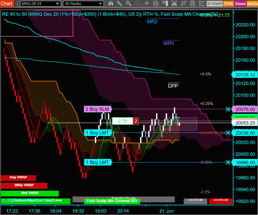Click the MR2 pivot label
The height and width of the screenshot is (215, 258).
(152, 21)
